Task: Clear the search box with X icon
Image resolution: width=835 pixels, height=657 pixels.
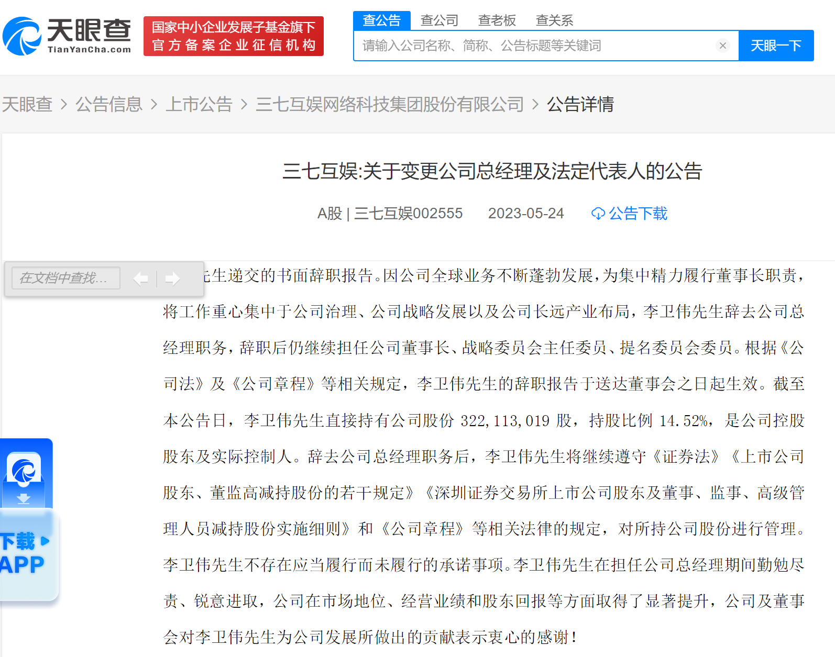Action: tap(723, 46)
